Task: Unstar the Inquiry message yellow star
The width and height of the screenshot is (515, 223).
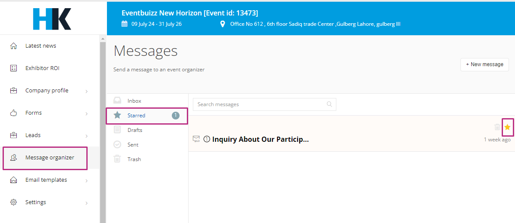Action: point(507,127)
